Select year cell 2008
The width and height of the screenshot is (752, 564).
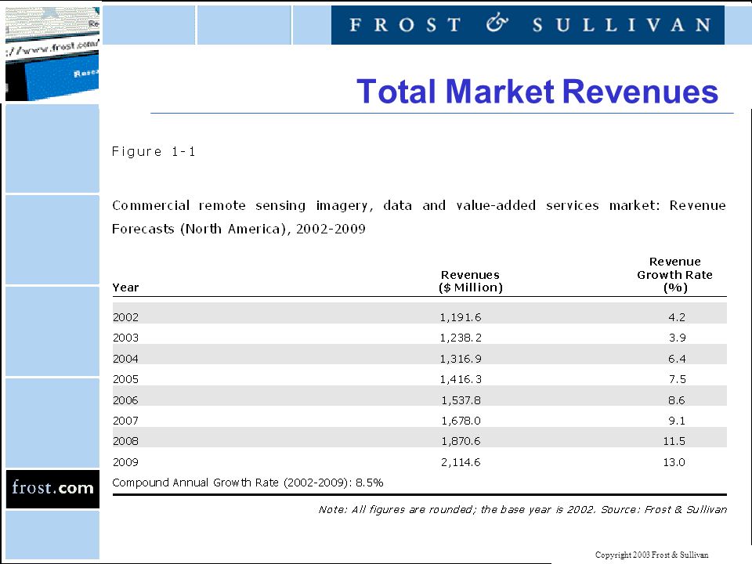point(125,441)
